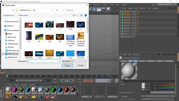
Task: Disable the green checkmark for MoText.4
Action: [136, 20]
